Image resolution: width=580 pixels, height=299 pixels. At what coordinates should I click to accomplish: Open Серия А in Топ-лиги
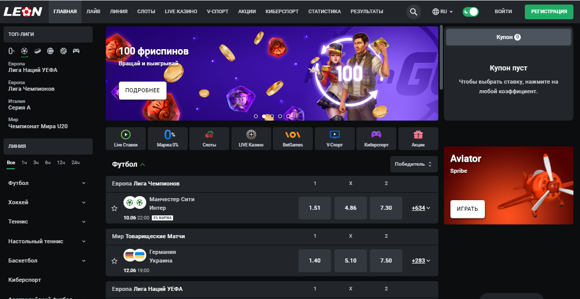[19, 104]
